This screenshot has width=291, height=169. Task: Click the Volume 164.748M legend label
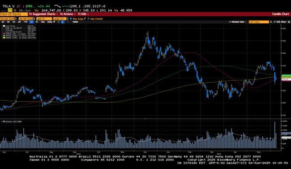(13, 121)
